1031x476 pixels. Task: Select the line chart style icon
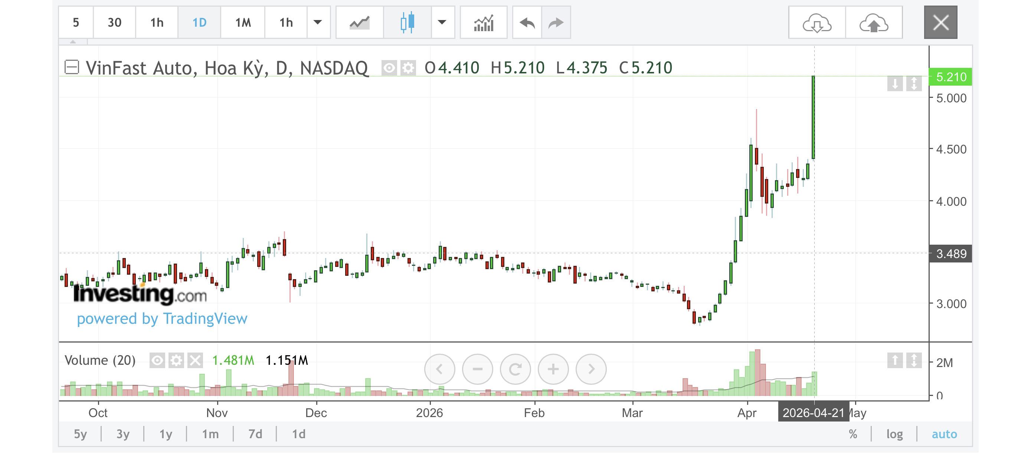coord(359,23)
